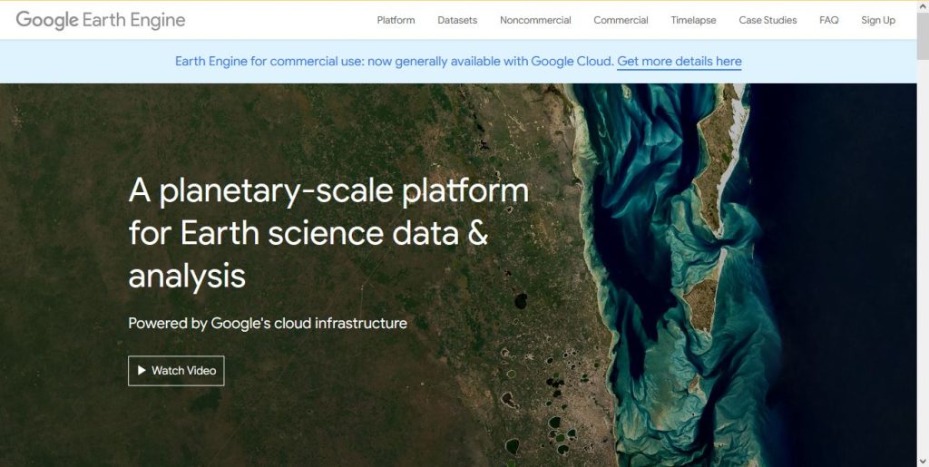Click the scrollbar up arrow

(922, 6)
